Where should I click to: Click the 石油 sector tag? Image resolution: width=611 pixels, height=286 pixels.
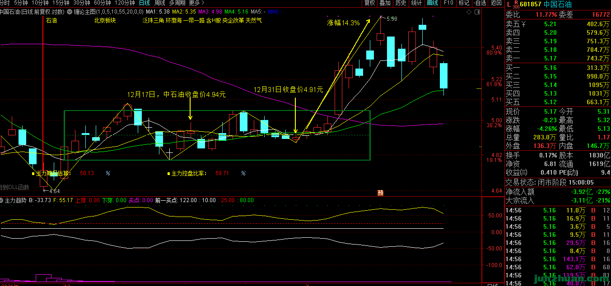coord(51,20)
